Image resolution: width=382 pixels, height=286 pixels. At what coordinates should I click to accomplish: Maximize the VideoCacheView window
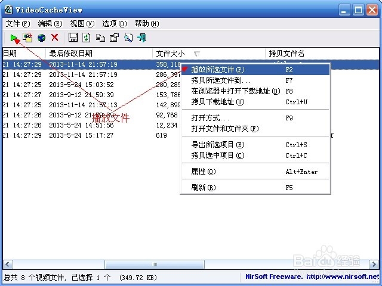click(x=358, y=10)
